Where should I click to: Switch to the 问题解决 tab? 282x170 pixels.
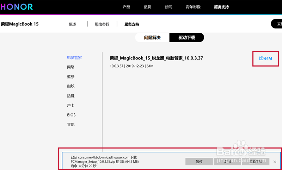[x=152, y=38]
